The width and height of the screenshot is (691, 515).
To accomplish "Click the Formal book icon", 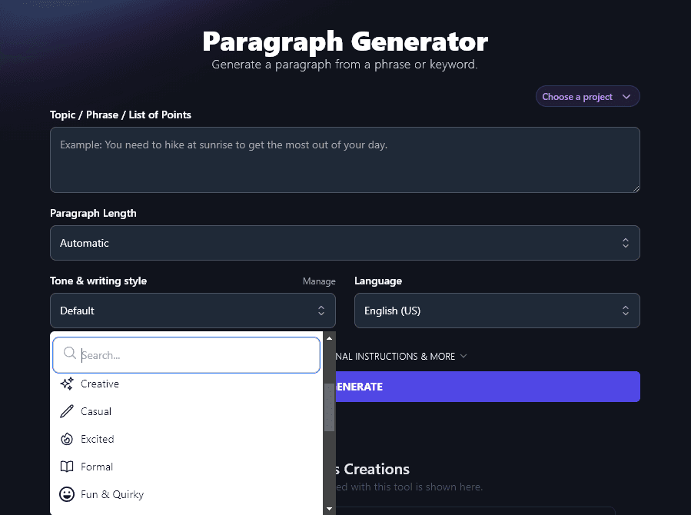I will point(67,467).
